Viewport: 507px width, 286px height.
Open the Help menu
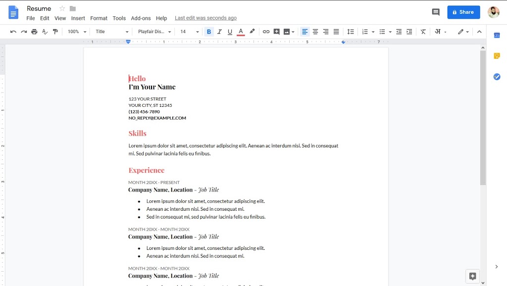point(161,18)
